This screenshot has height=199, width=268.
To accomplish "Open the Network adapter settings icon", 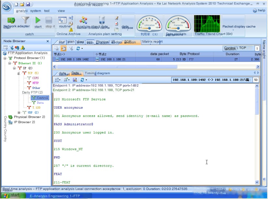I will click(x=11, y=20).
